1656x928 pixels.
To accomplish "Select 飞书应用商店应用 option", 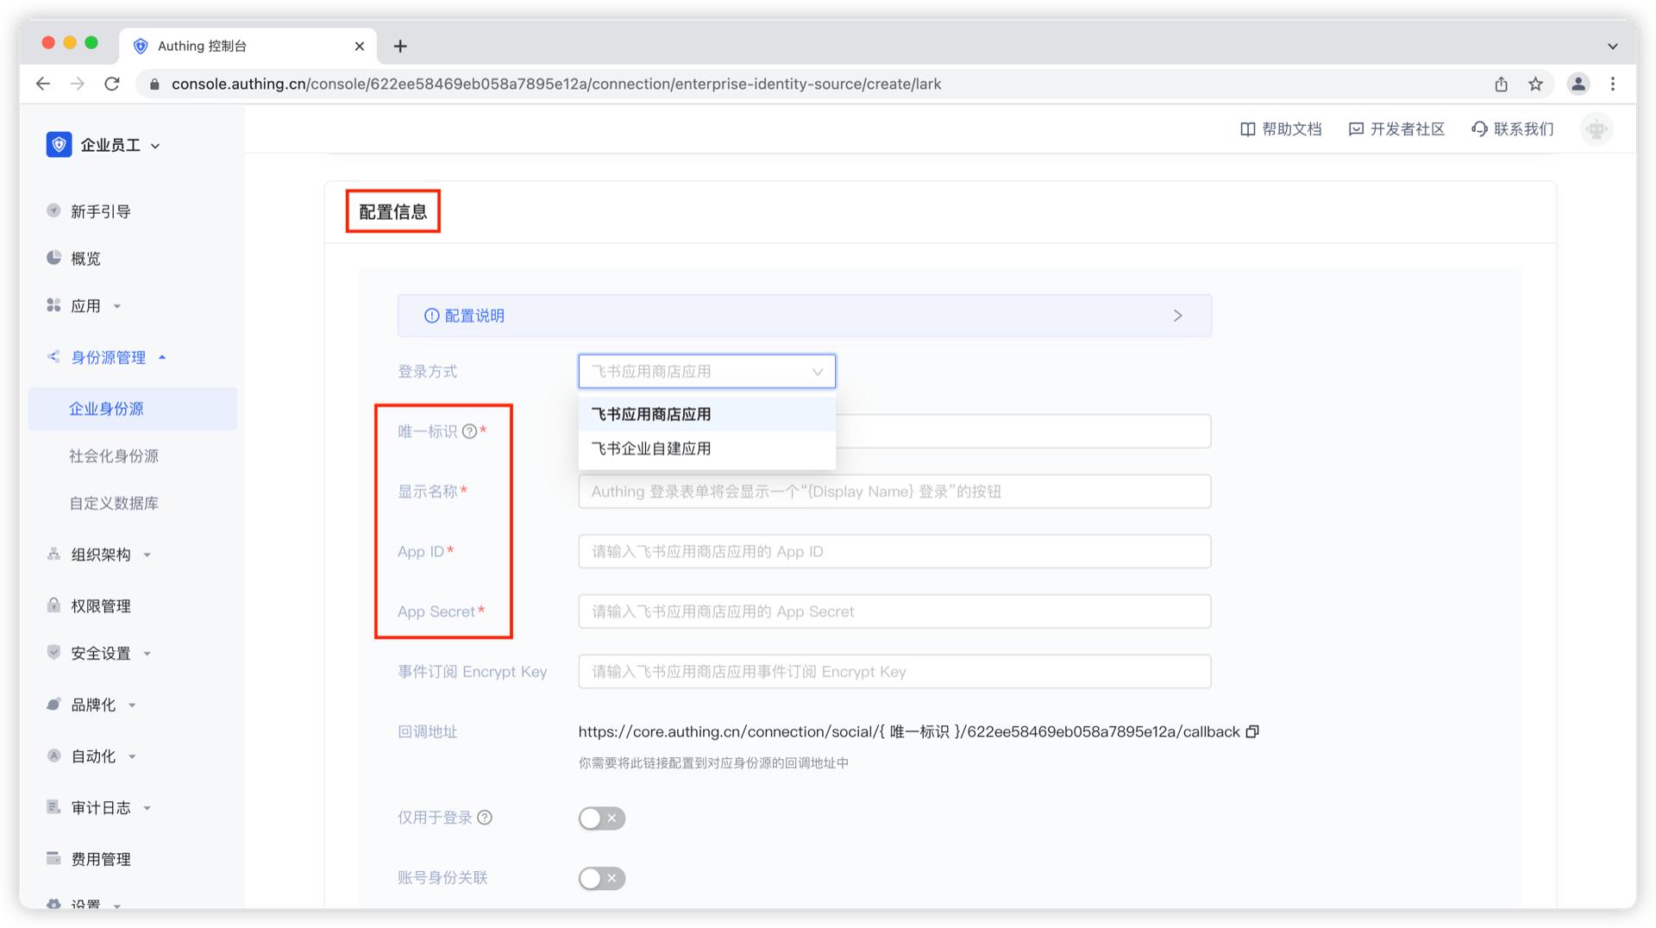I will tap(706, 414).
